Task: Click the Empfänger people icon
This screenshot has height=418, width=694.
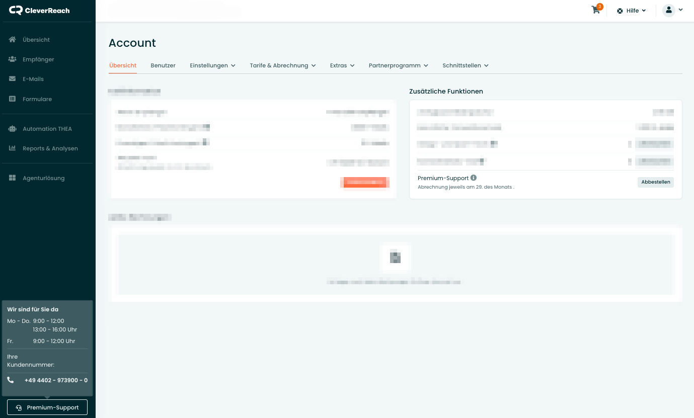Action: point(13,59)
